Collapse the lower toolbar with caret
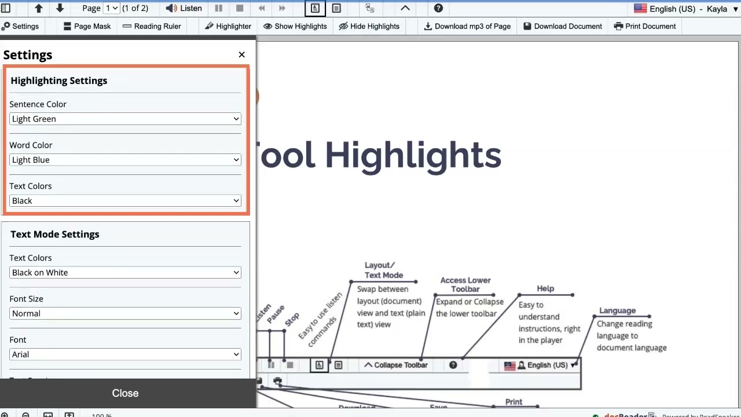The height and width of the screenshot is (417, 741). [x=405, y=8]
